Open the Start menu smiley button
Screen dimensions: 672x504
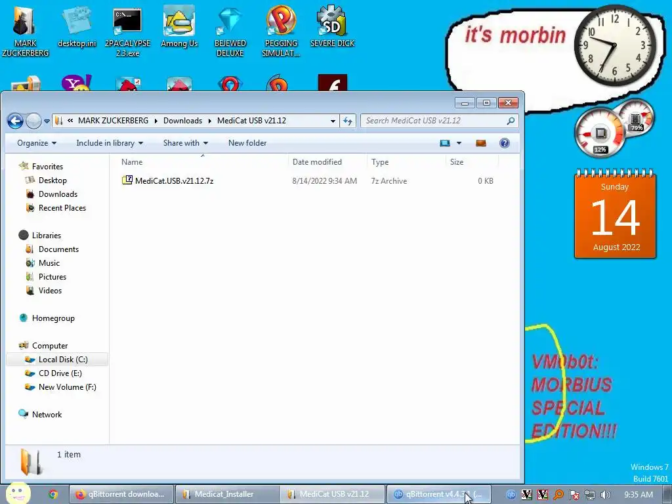[18, 493]
